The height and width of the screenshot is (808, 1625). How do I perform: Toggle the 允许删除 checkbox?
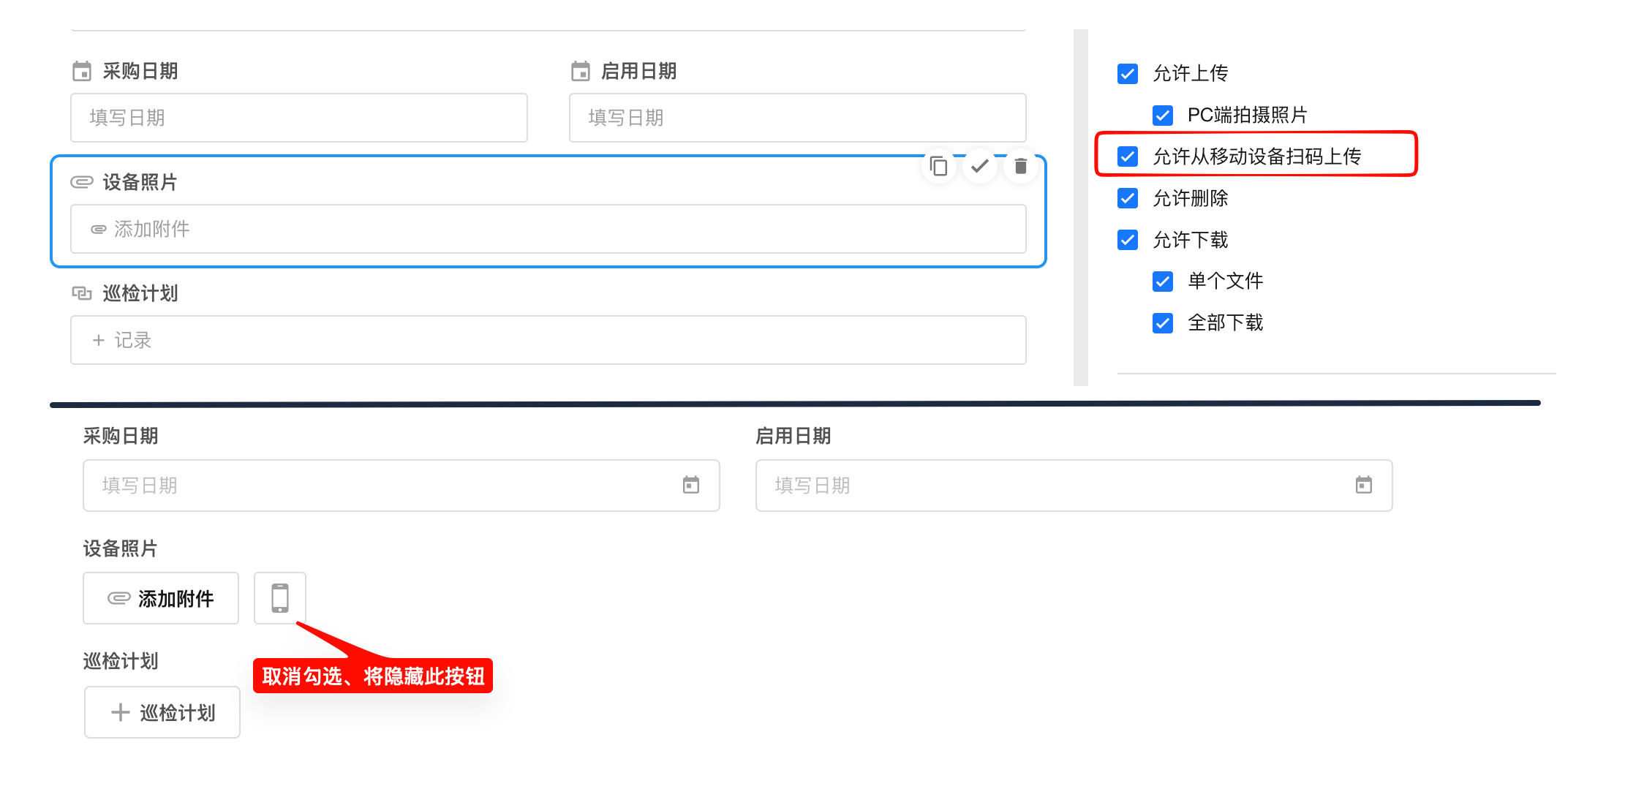[1128, 198]
